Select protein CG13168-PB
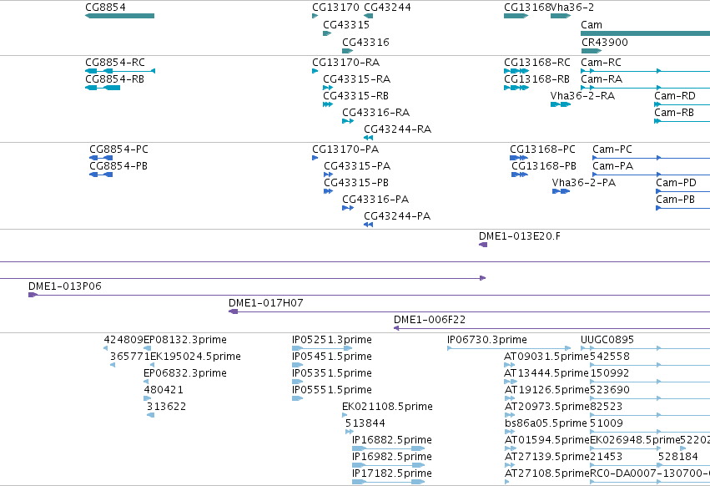Screen dimensions: 710x486 [544, 166]
